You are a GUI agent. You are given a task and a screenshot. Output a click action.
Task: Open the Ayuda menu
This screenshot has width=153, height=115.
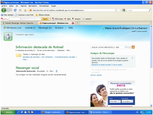point(53,6)
